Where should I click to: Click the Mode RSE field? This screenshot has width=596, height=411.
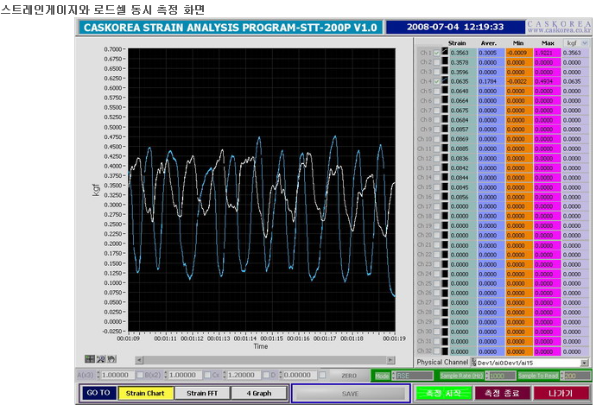tap(415, 376)
